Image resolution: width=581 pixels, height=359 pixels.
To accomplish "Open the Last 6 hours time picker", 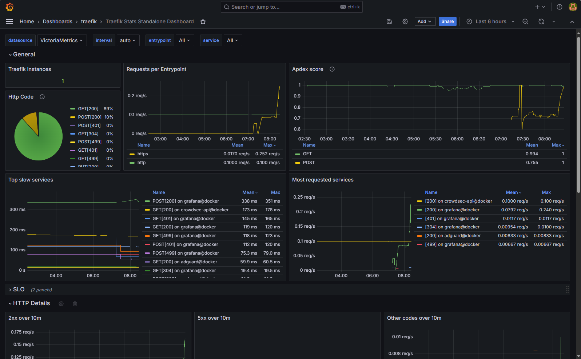I will click(490, 21).
